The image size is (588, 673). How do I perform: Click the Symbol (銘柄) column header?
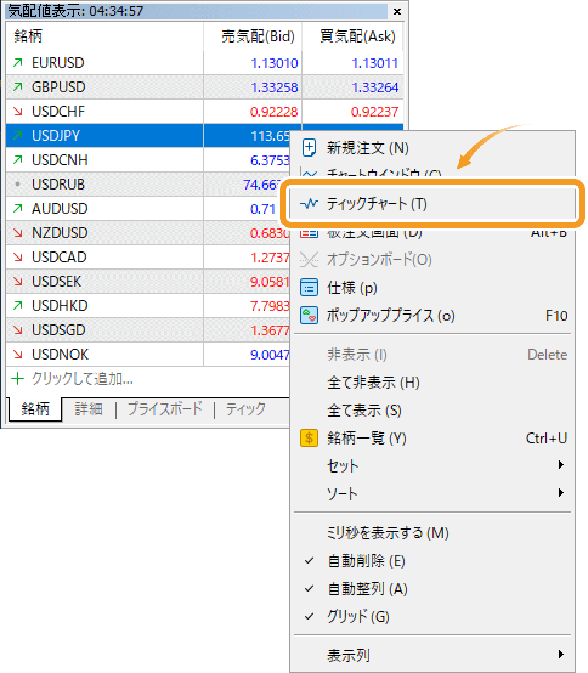click(x=104, y=36)
